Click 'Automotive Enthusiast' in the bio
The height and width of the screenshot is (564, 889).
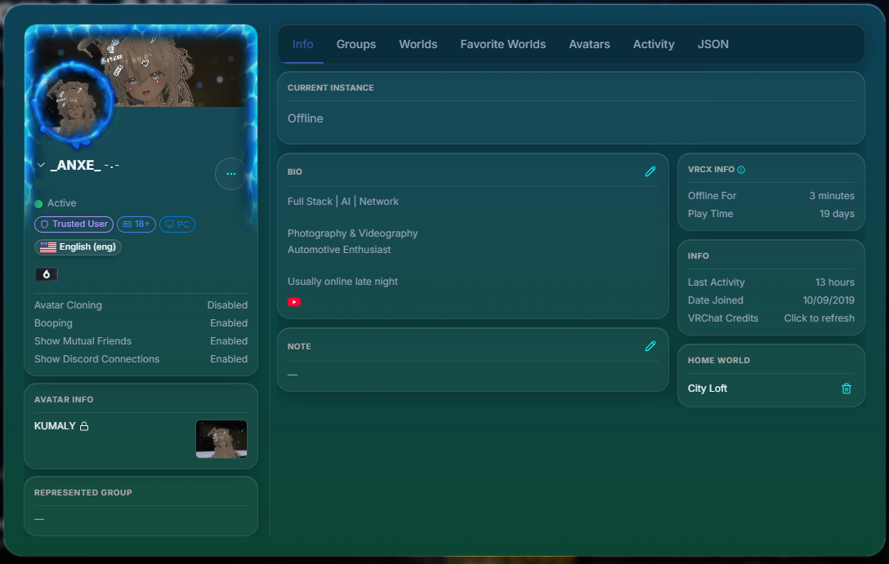339,250
